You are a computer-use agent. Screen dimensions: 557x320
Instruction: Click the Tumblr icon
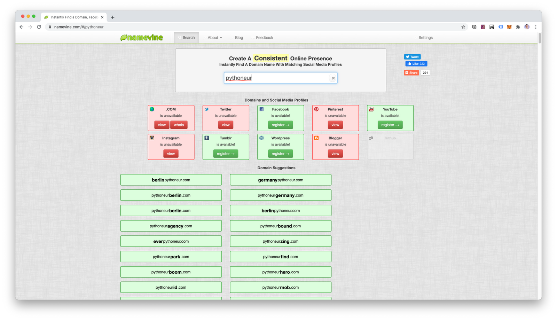click(x=207, y=138)
